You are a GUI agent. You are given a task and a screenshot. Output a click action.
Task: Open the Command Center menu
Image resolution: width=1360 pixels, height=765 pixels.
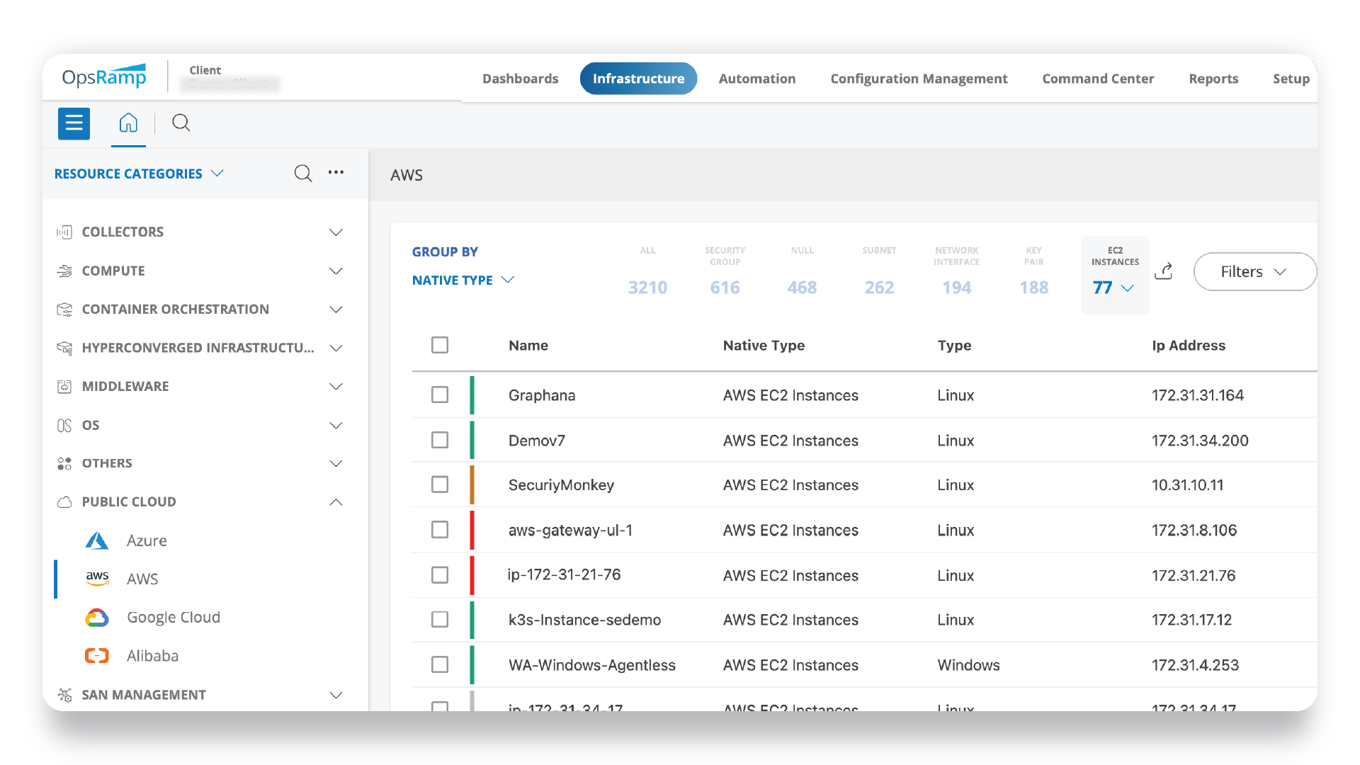pyautogui.click(x=1098, y=79)
